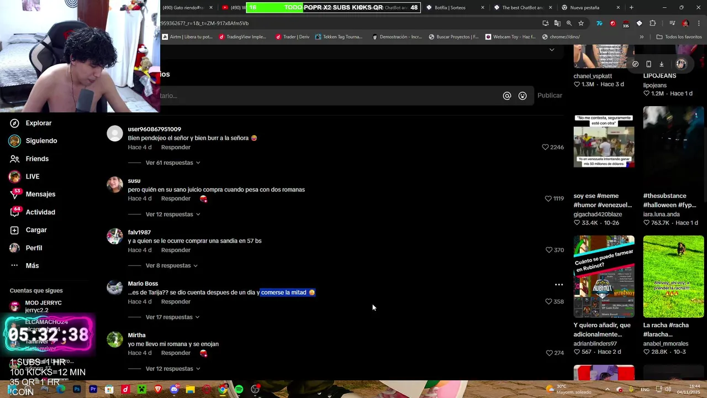
Task: Install the app via the address bar icon
Action: coord(546,23)
